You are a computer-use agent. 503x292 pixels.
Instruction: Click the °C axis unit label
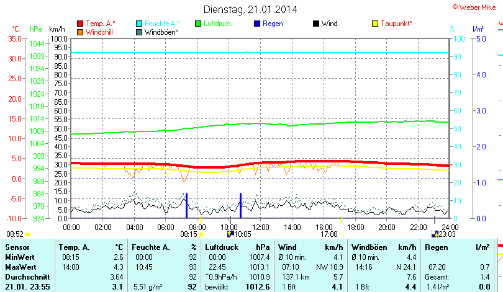16,29
